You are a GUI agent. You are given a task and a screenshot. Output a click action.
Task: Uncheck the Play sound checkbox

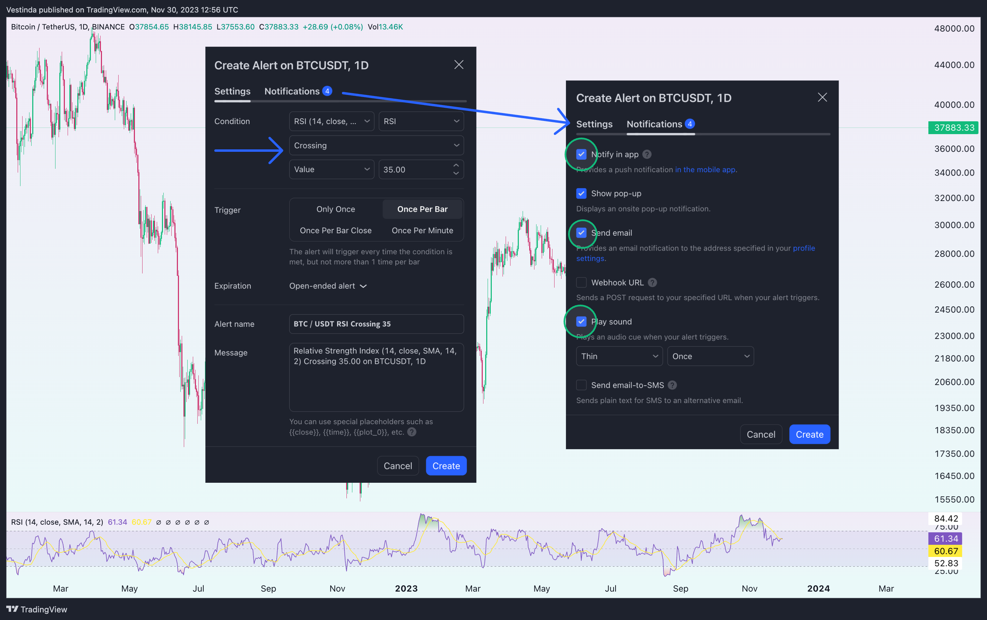tap(581, 322)
